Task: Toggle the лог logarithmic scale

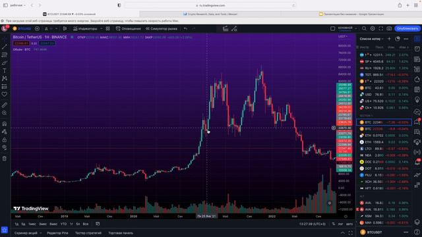Action: 340,224
